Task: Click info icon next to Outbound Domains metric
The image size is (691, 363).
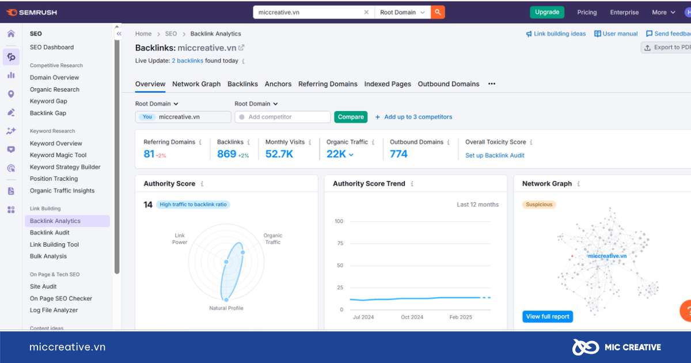Action: pos(449,142)
